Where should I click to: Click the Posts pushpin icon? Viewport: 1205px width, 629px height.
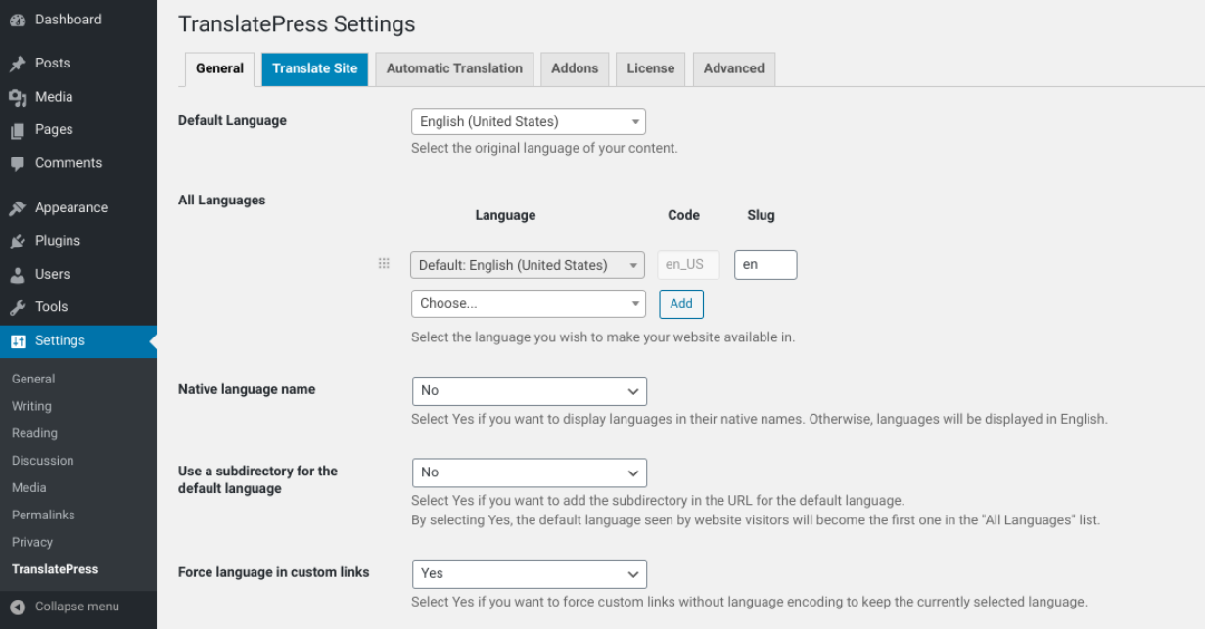click(x=18, y=64)
